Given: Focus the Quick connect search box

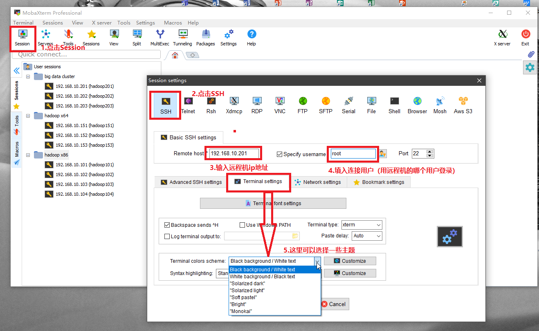Looking at the screenshot, I should tap(86, 54).
